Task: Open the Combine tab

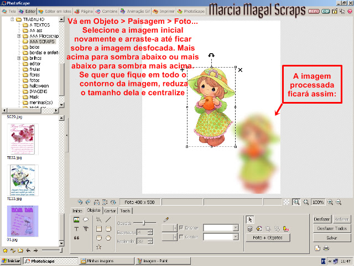Action: [x=107, y=11]
